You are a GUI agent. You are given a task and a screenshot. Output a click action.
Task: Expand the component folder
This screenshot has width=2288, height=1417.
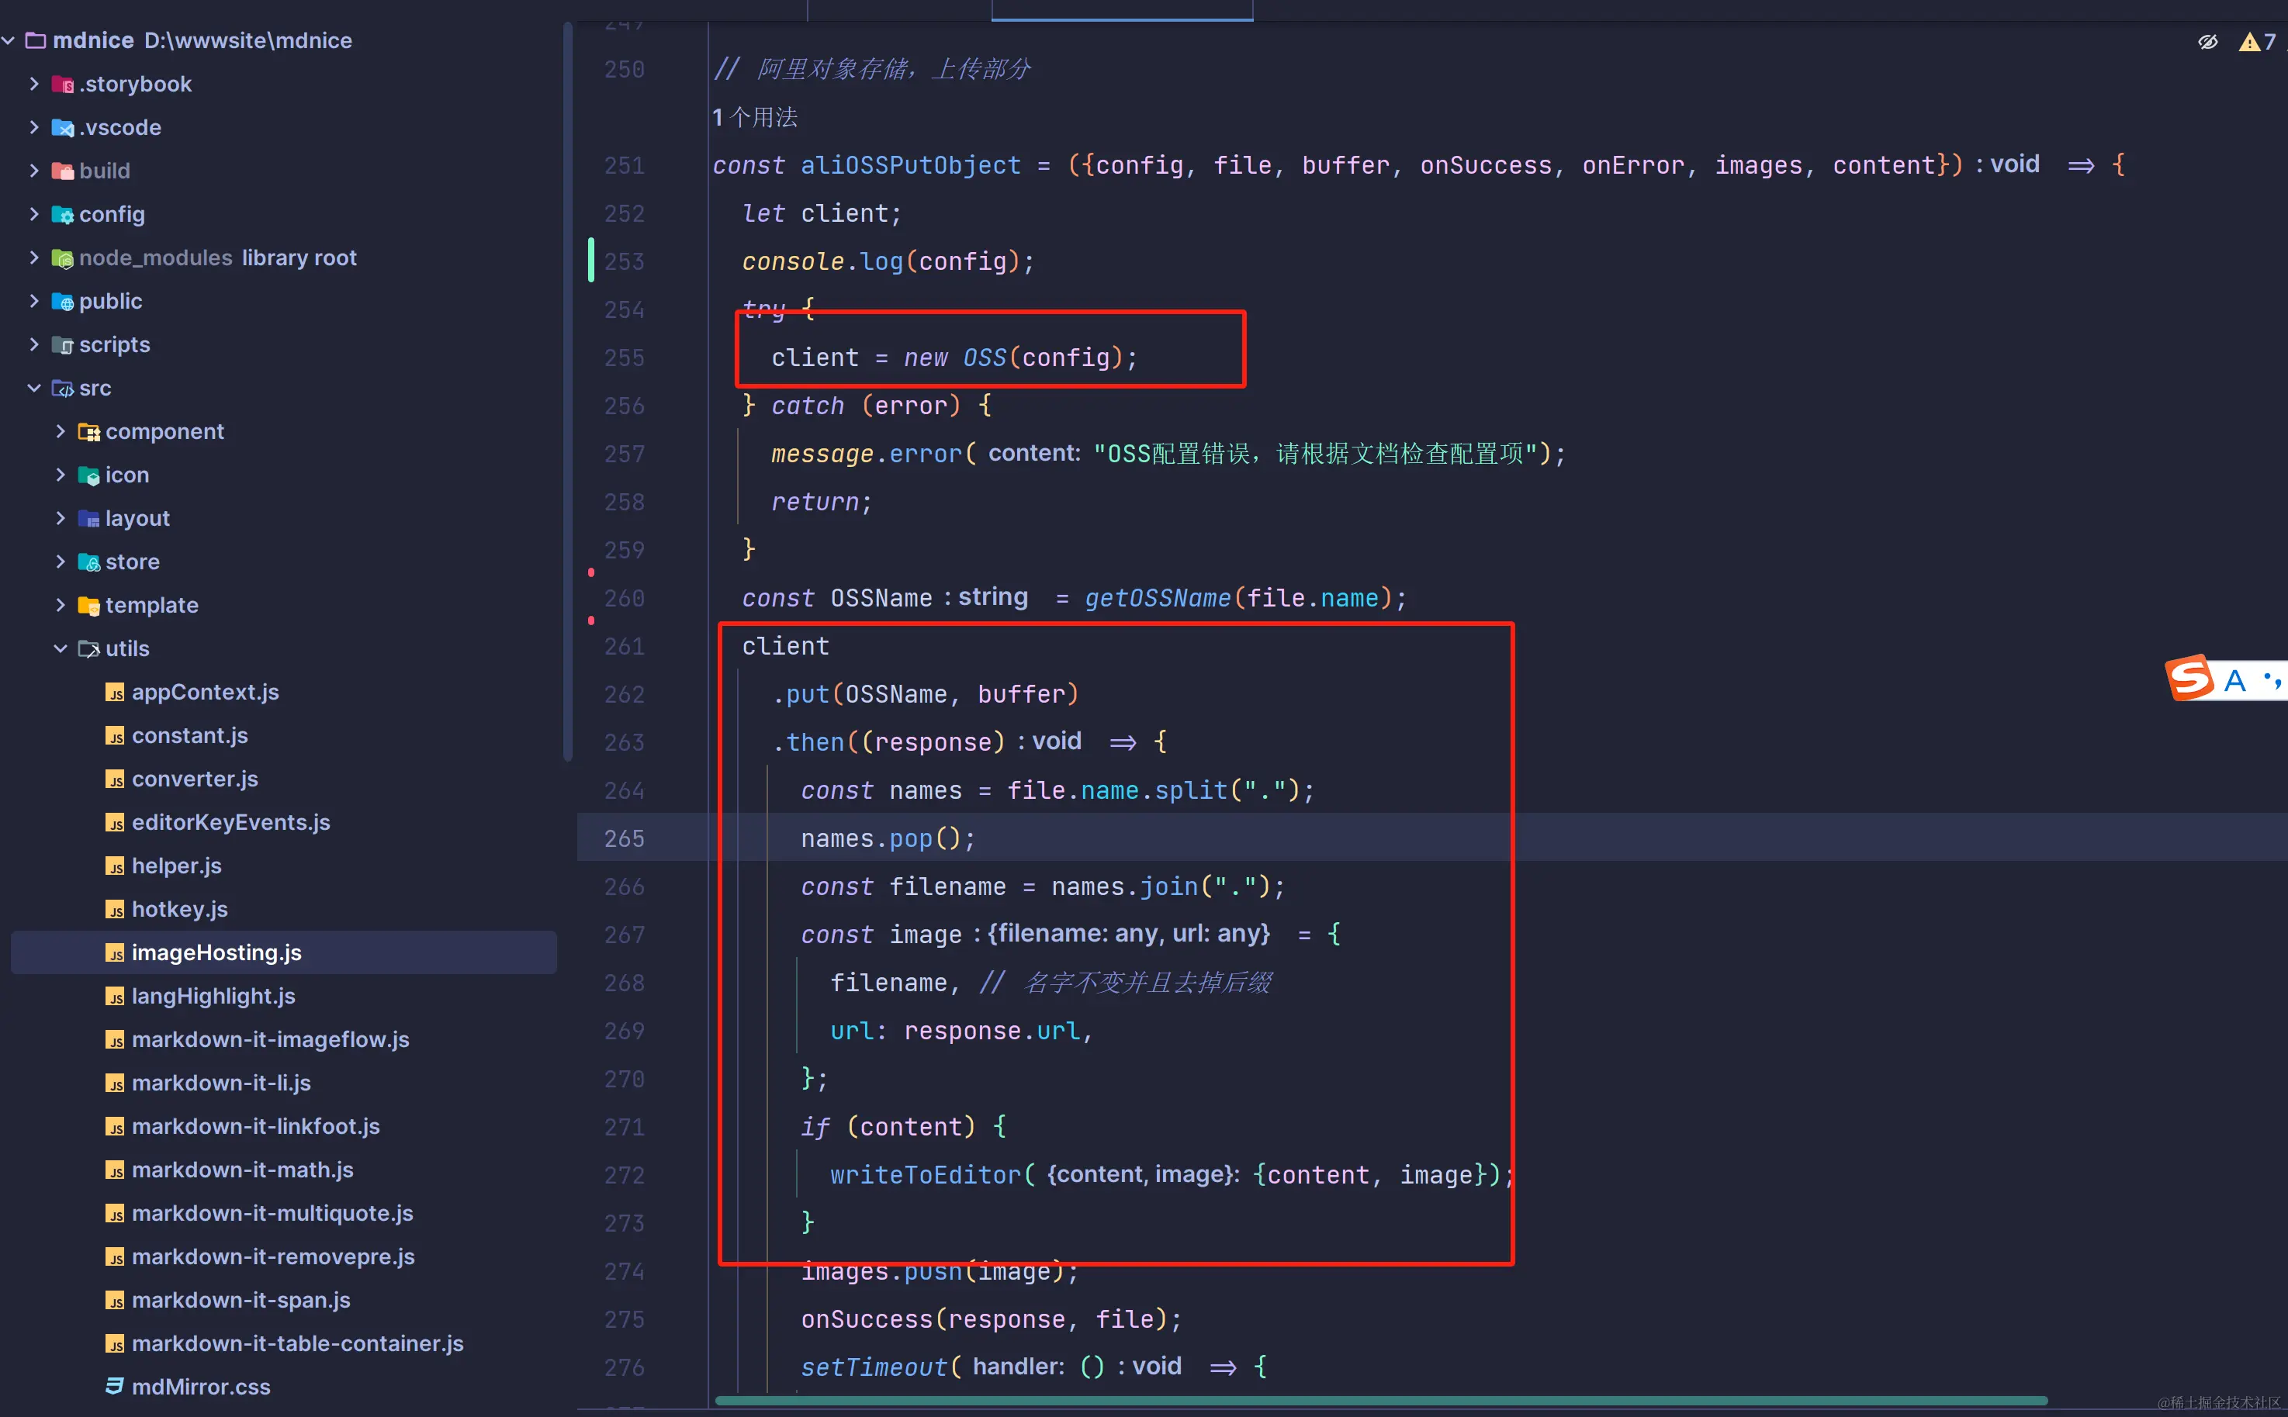tap(60, 431)
